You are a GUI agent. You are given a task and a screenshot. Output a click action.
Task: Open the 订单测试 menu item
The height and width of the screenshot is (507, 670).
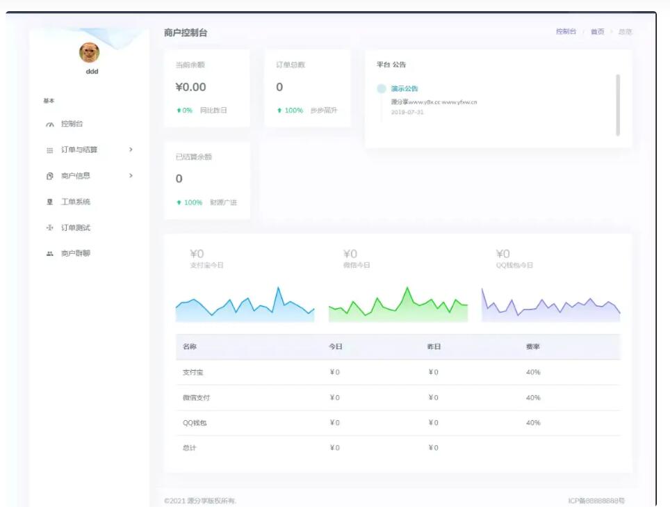[x=76, y=228]
